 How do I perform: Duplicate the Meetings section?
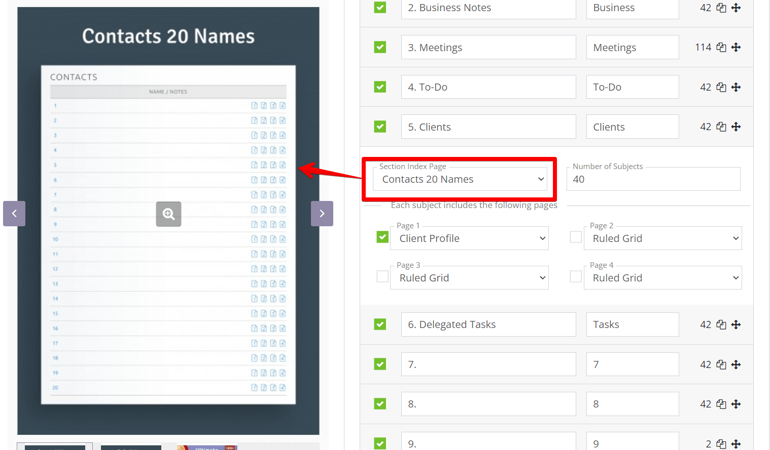721,47
